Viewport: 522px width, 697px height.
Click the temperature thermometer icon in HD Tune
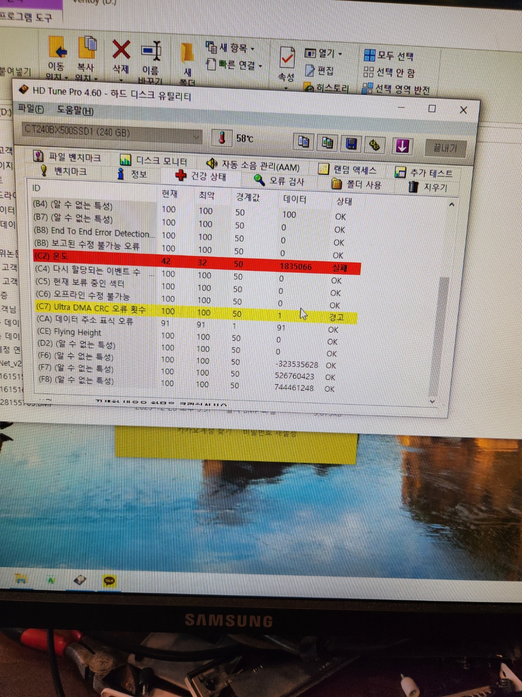click(222, 137)
